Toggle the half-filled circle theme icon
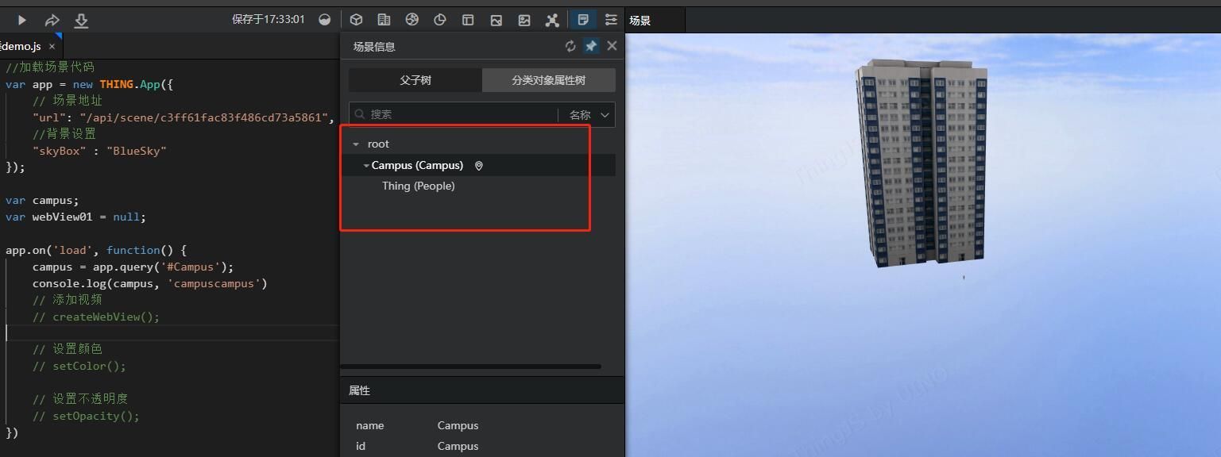Viewport: 1221px width, 457px height. pos(325,20)
